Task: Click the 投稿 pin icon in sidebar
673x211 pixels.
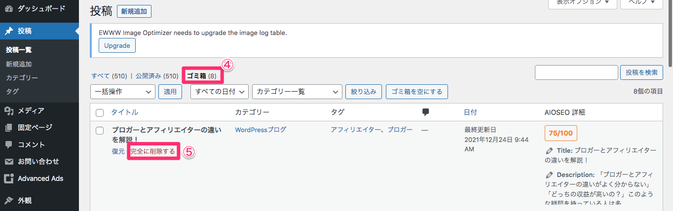Action: [9, 31]
